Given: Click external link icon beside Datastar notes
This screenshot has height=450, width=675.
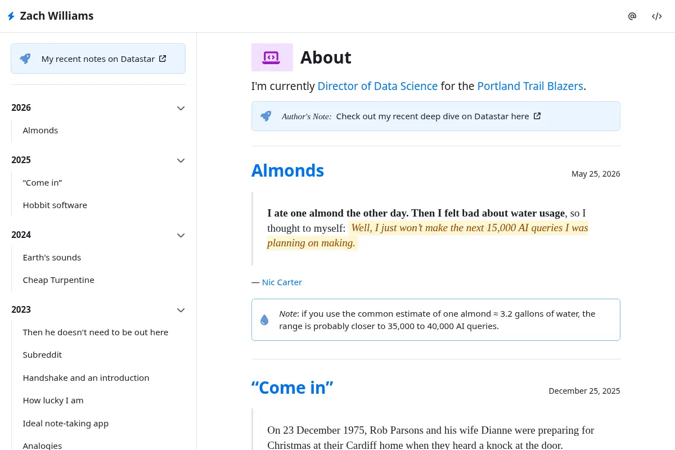Looking at the screenshot, I should tap(163, 58).
